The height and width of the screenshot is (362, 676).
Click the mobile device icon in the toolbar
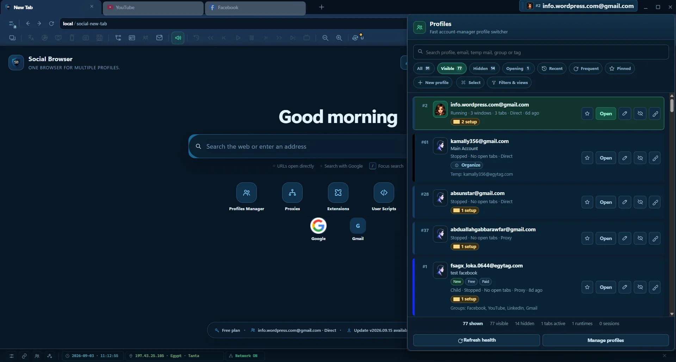pos(72,38)
